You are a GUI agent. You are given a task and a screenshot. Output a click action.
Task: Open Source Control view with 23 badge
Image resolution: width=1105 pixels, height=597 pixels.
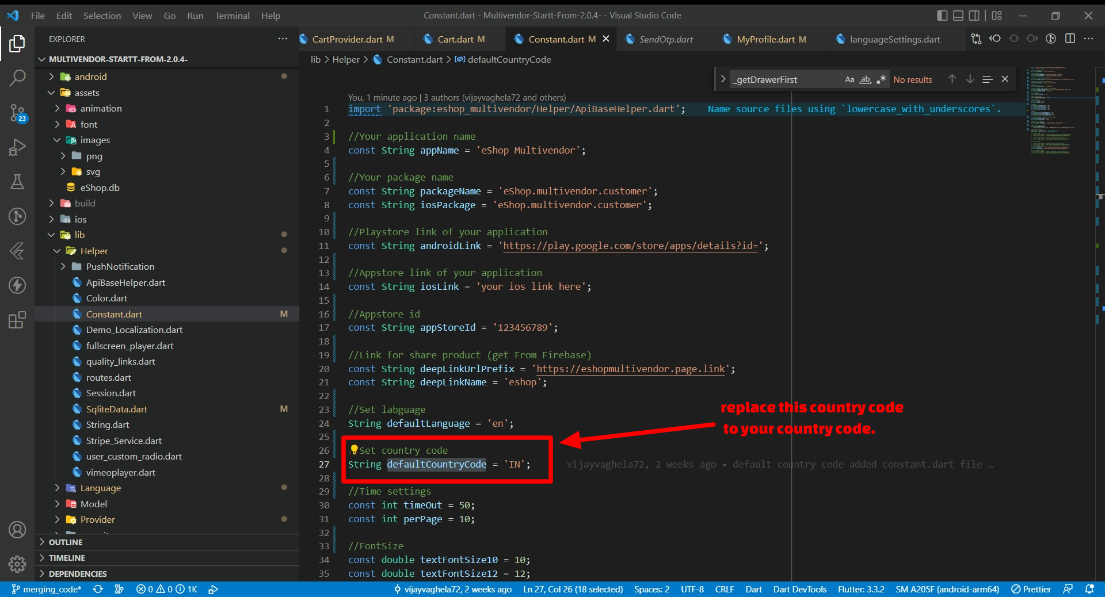(17, 113)
